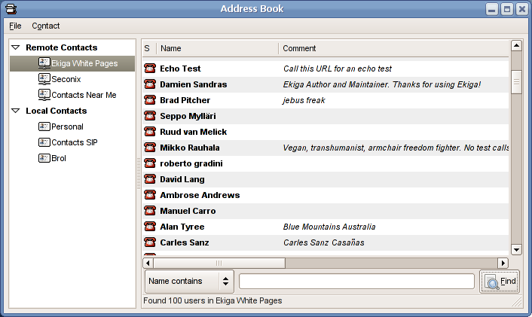The image size is (532, 317).
Task: Sort contacts by the Name column header
Action: [217, 48]
